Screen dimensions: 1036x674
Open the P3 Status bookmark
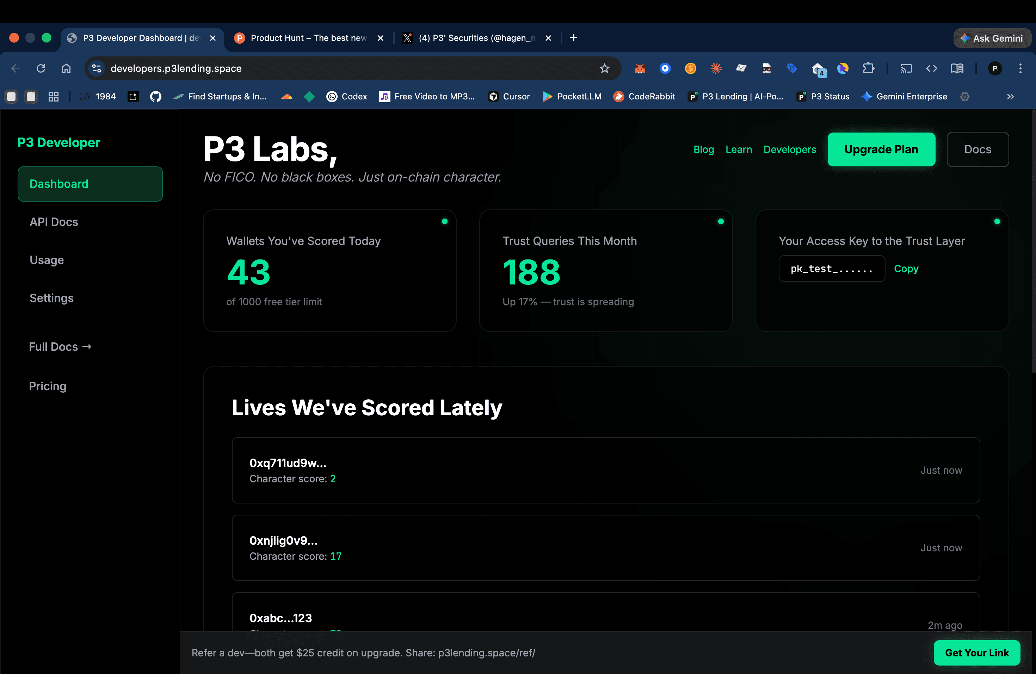(x=822, y=96)
